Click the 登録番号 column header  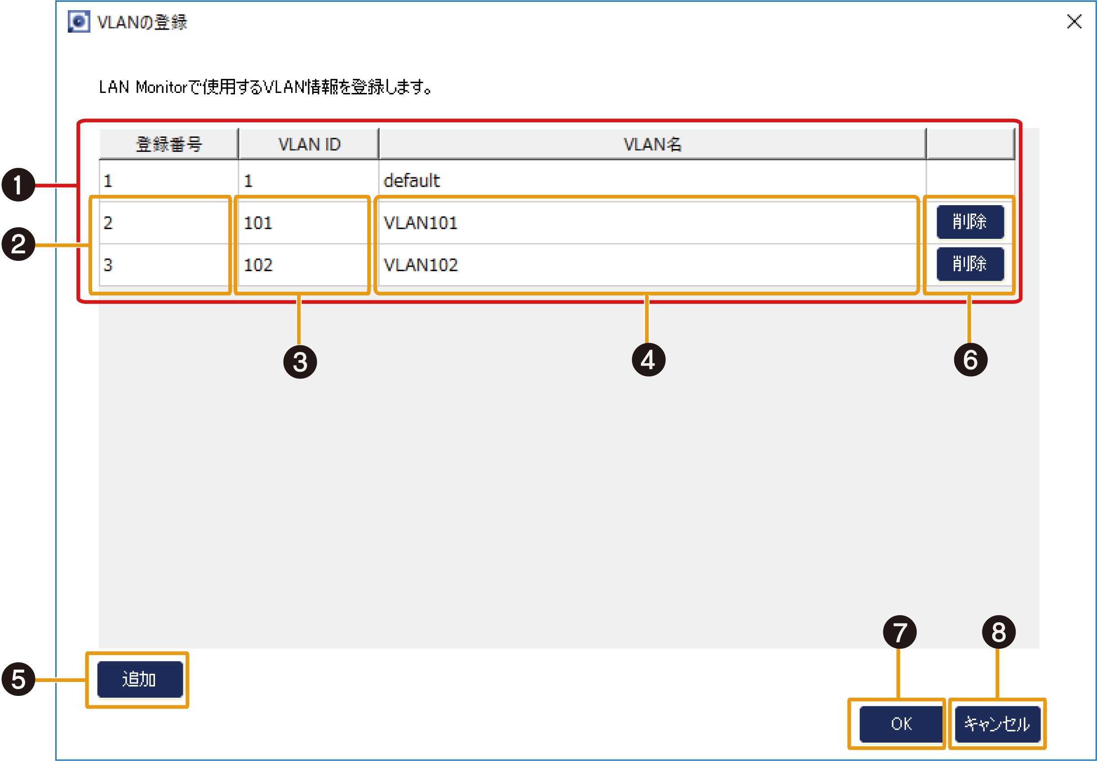[x=168, y=144]
